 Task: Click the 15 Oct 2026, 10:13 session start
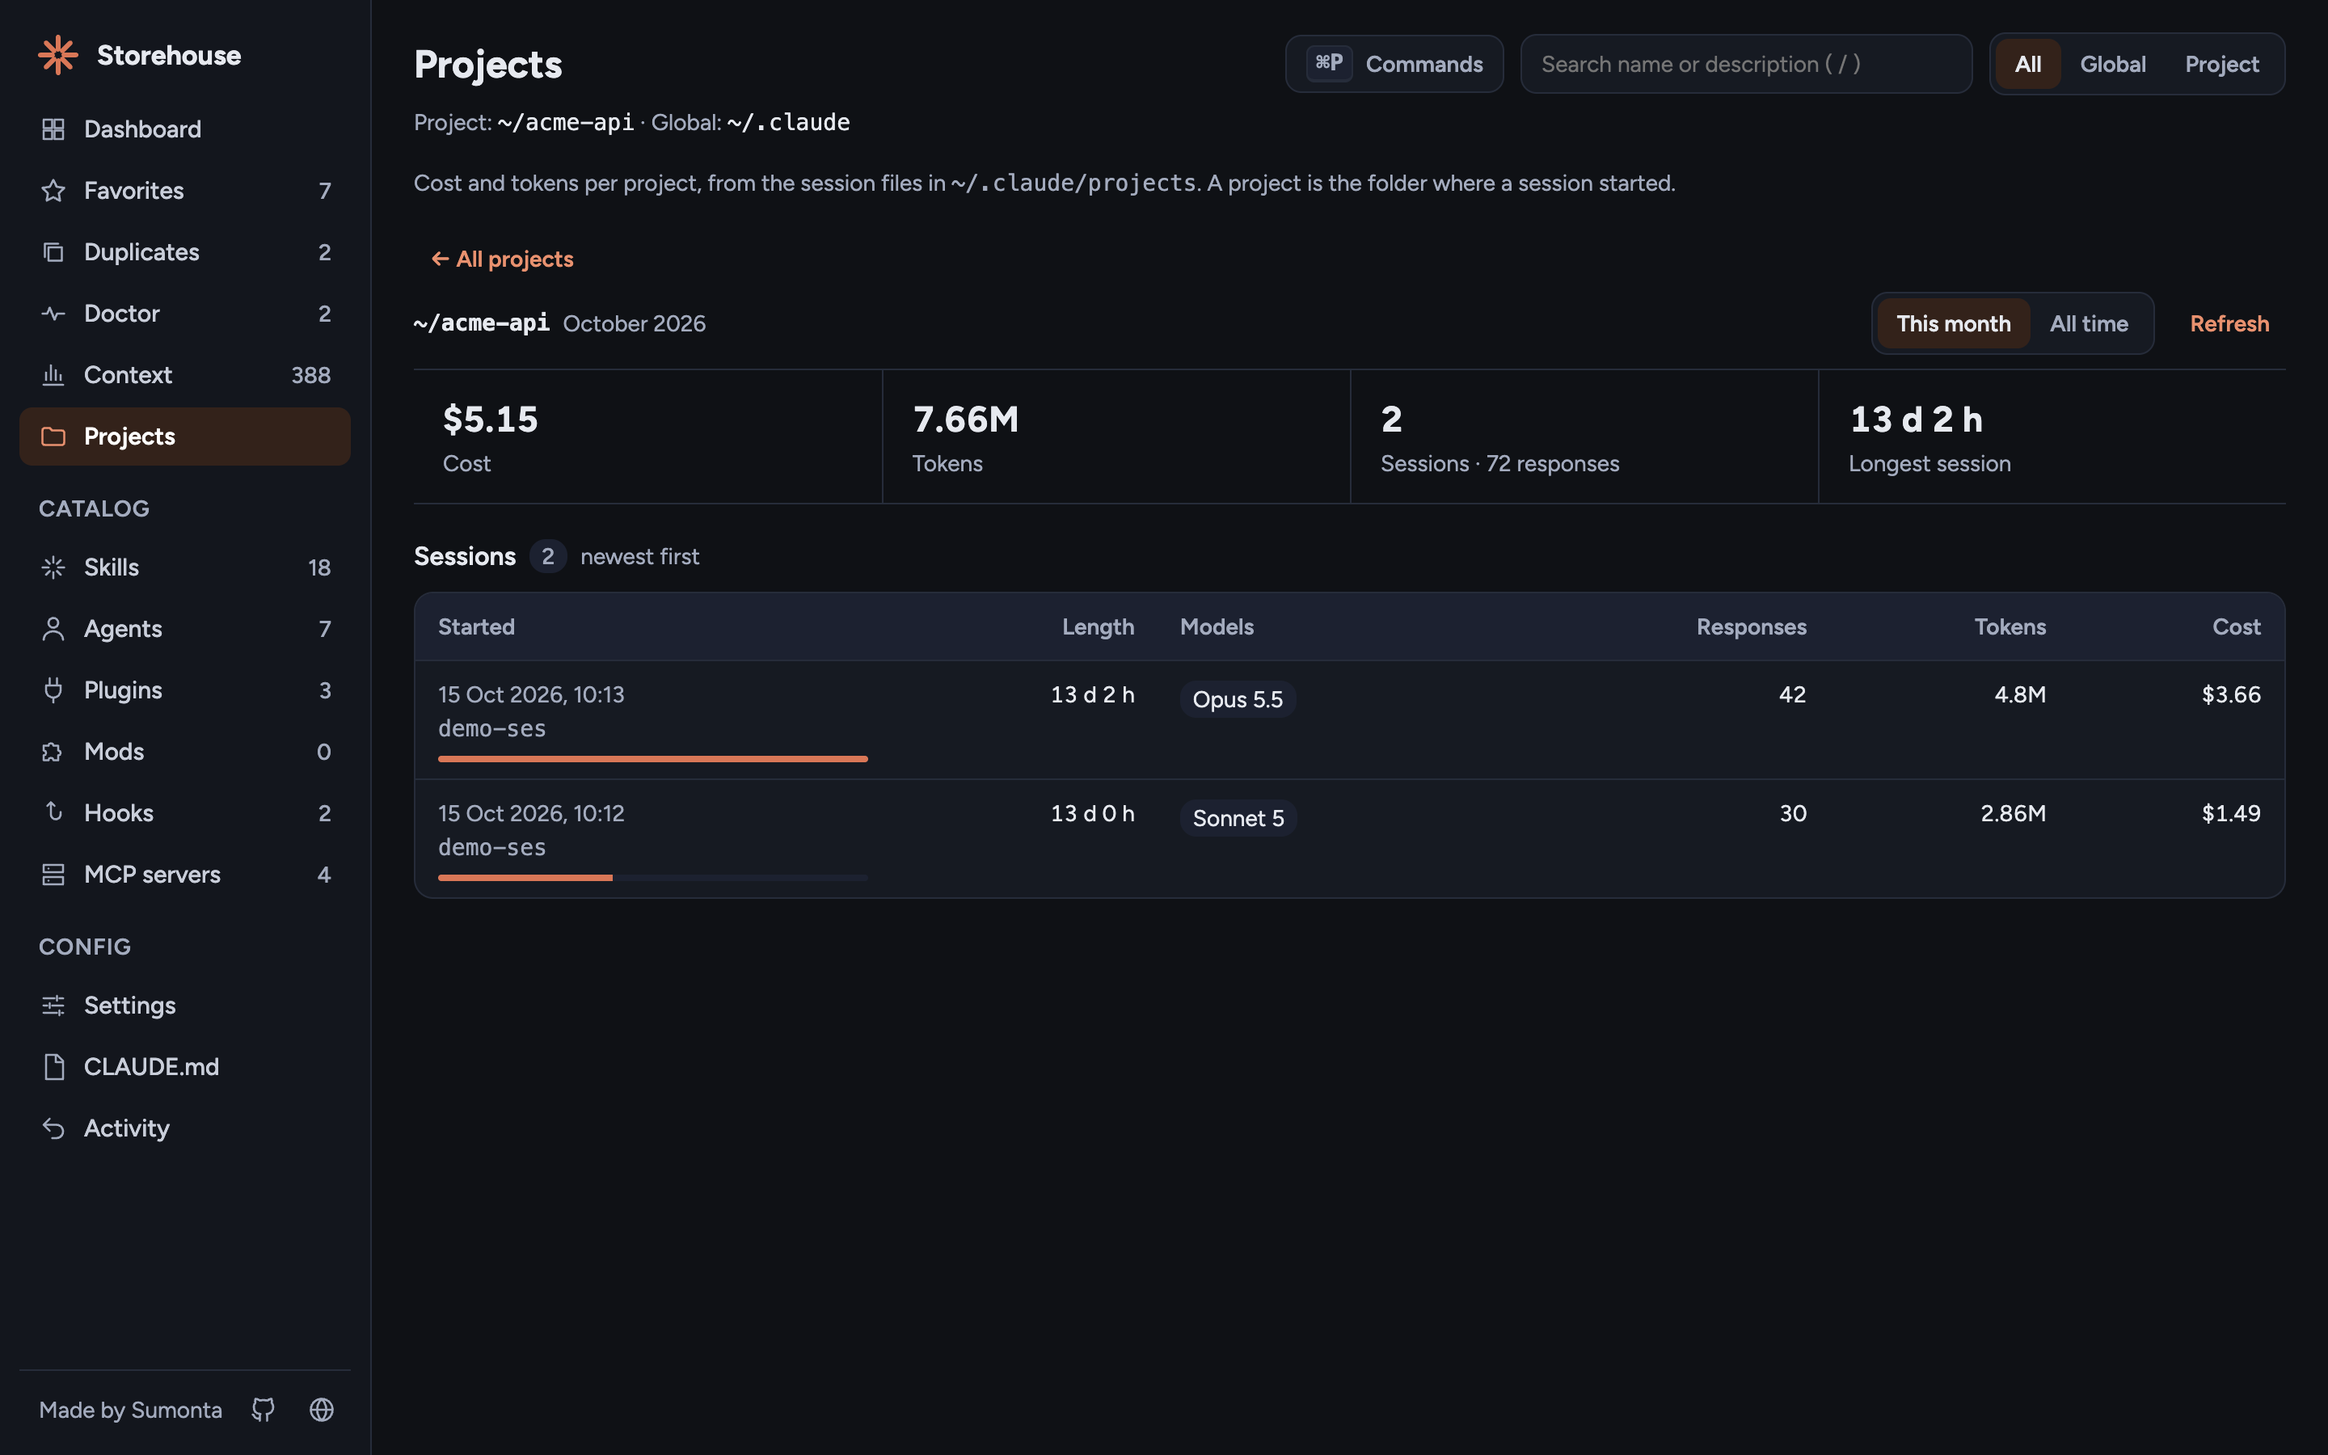pos(531,695)
